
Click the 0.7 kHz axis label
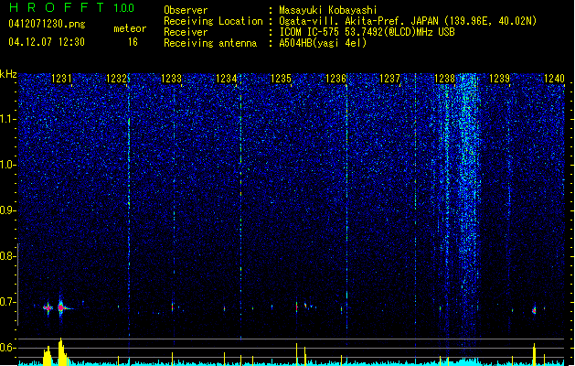7,302
